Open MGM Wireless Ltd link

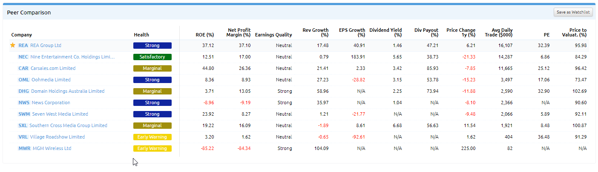point(52,148)
